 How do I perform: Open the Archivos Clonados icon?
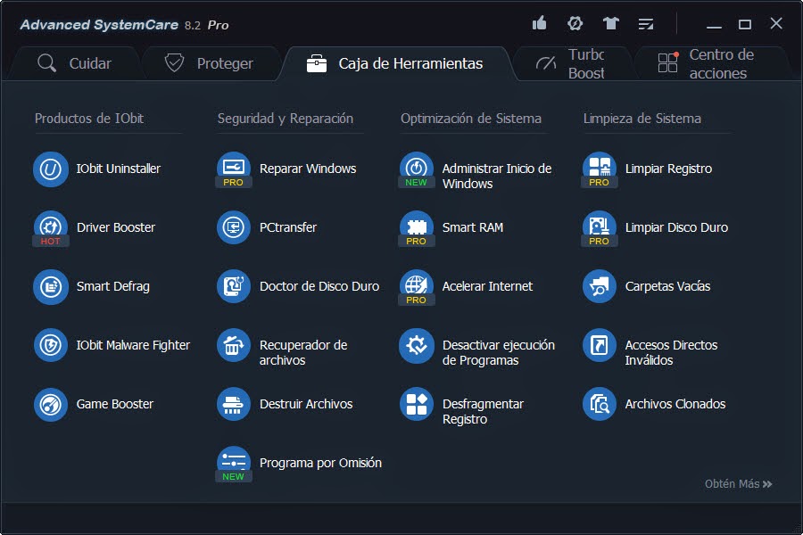[600, 405]
